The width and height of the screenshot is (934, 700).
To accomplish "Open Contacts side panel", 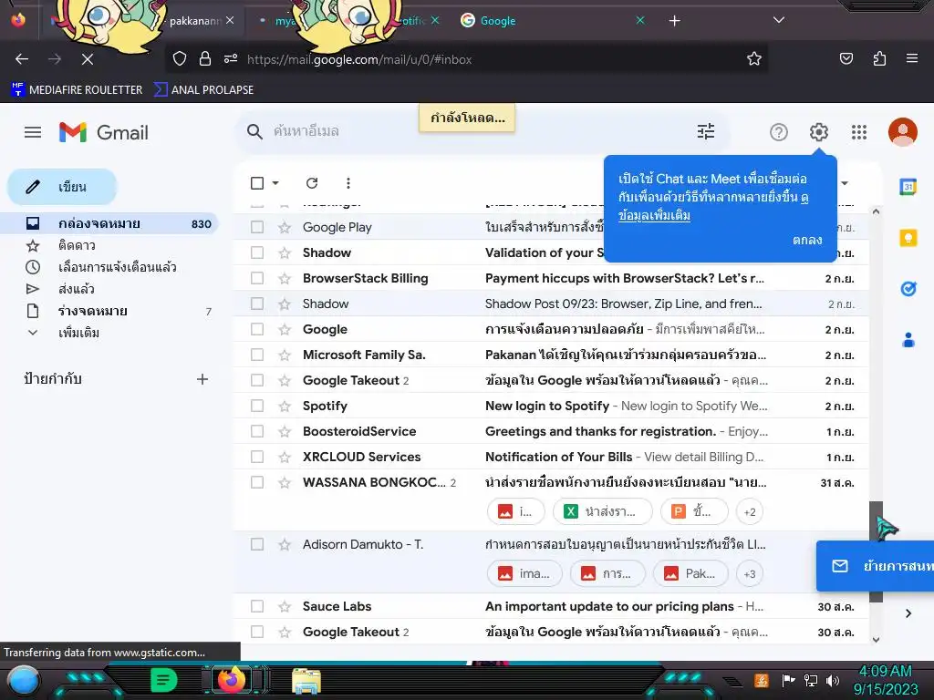I will tap(908, 340).
